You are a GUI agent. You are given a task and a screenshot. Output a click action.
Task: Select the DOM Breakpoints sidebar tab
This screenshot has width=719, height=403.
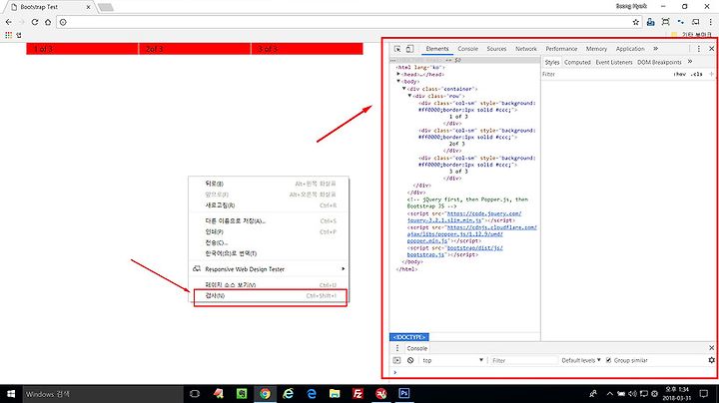coord(659,62)
